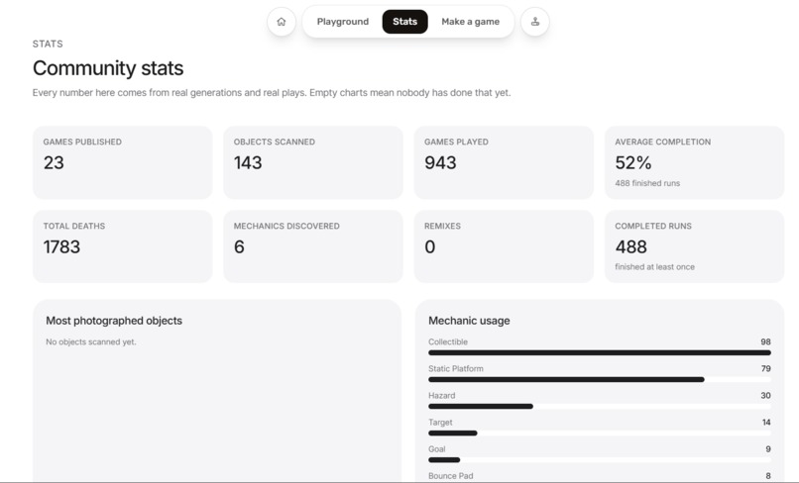The height and width of the screenshot is (483, 799).
Task: Click the Static Platform mechanic label
Action: click(x=456, y=368)
